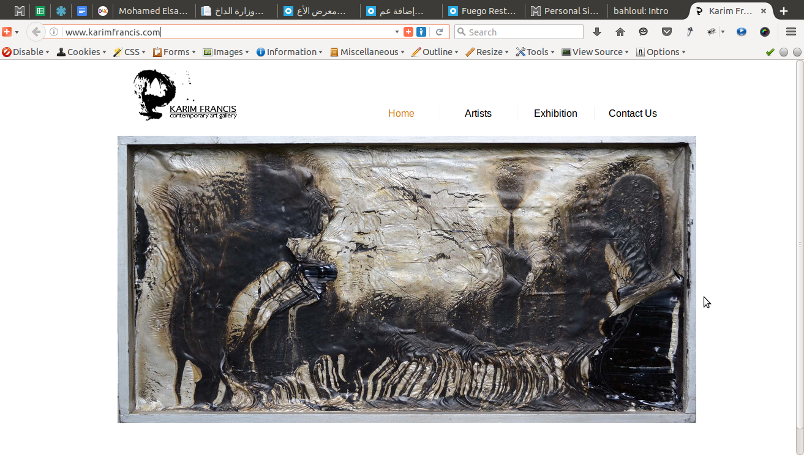The height and width of the screenshot is (455, 804).
Task: Open the pinned Google Docs tab
Action: tap(82, 11)
